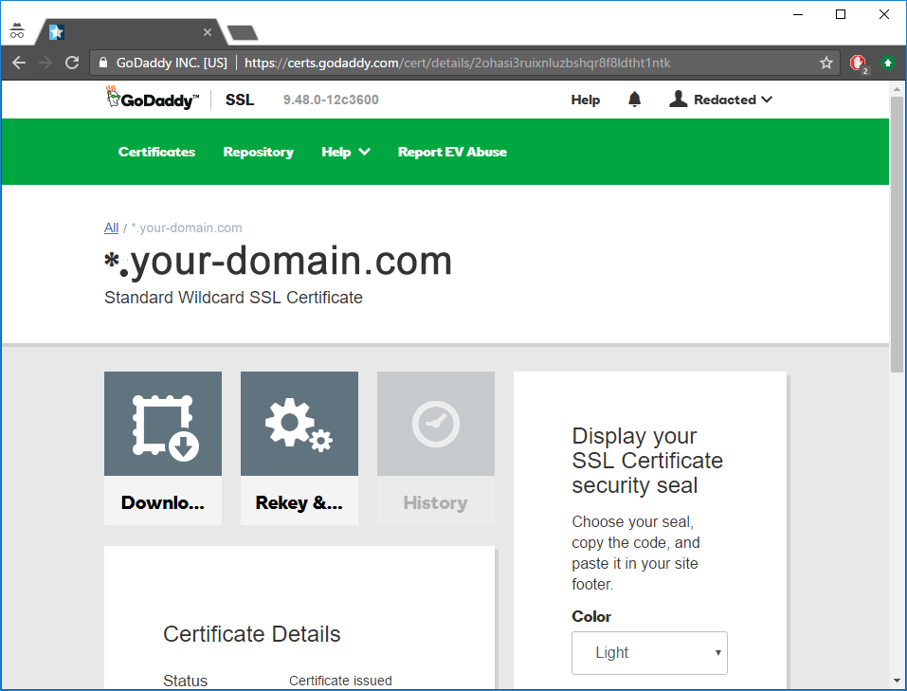This screenshot has height=691, width=907.
Task: Open notifications with the bell icon
Action: click(634, 99)
